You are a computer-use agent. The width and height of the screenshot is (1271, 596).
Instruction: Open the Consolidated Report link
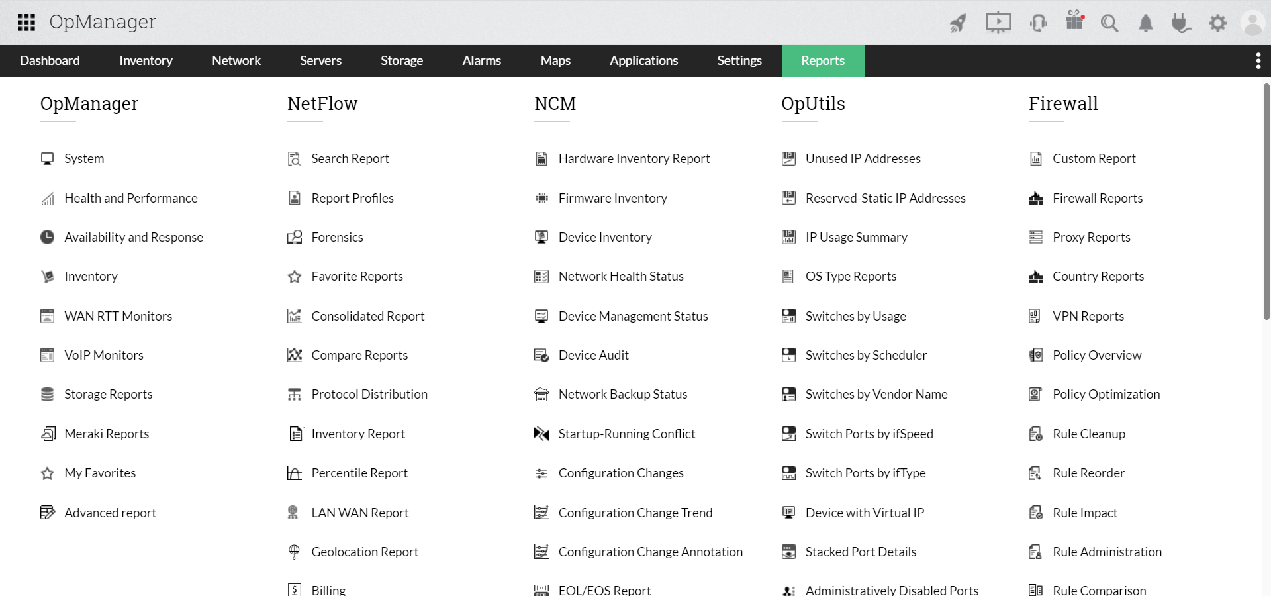click(x=368, y=316)
